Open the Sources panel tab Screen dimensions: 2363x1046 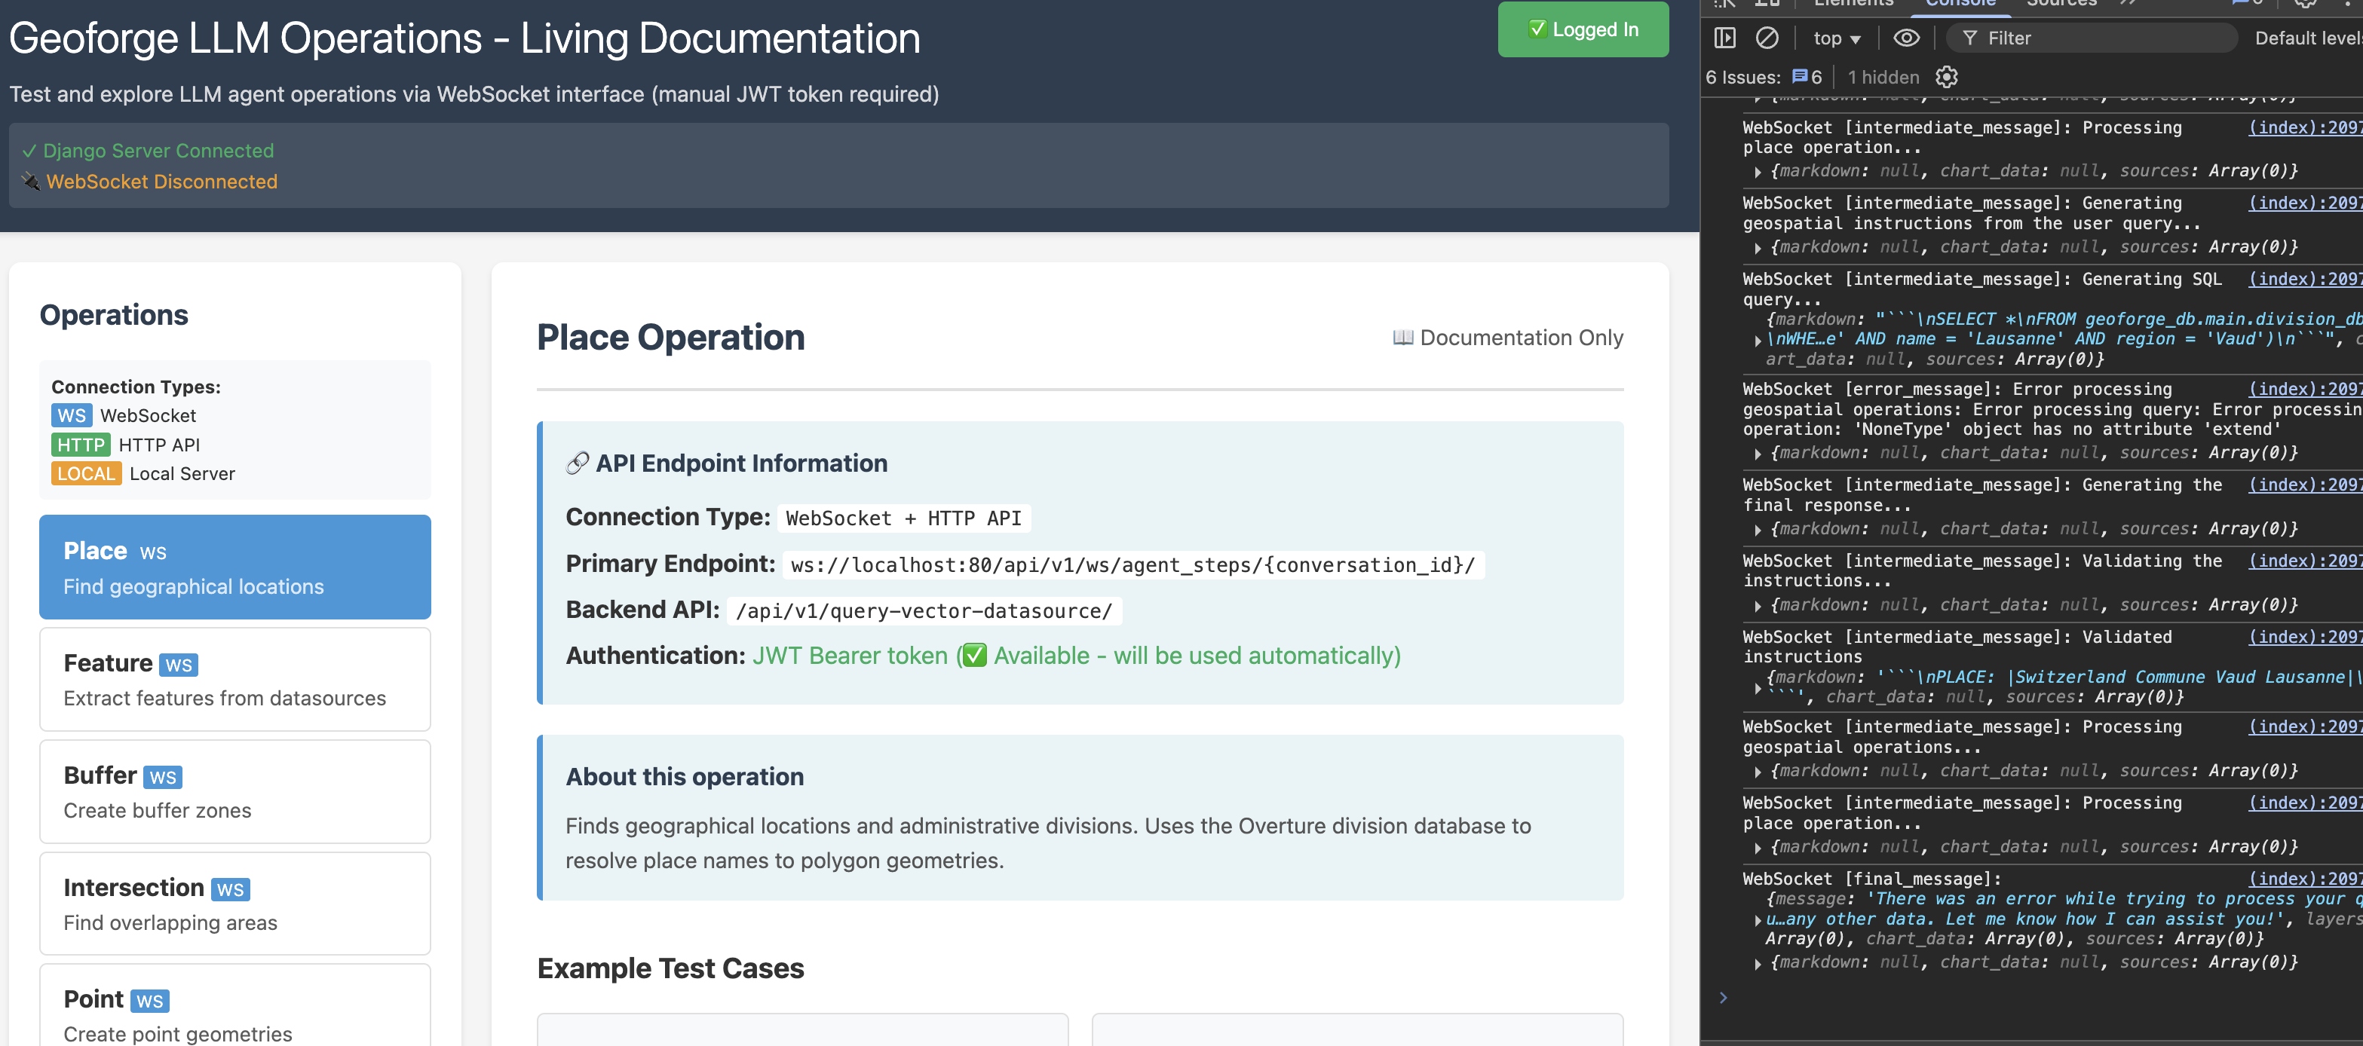(x=2061, y=4)
